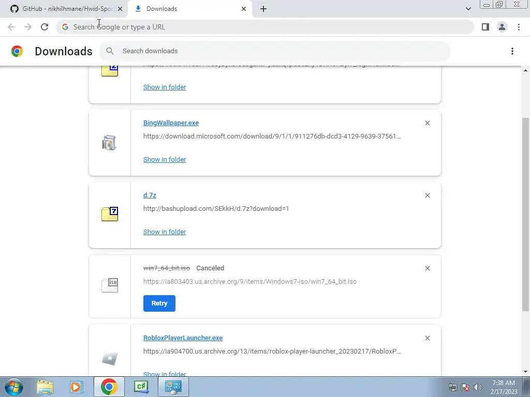Viewport: 530px width, 397px height.
Task: Click the browser back arrow
Action: (11, 27)
